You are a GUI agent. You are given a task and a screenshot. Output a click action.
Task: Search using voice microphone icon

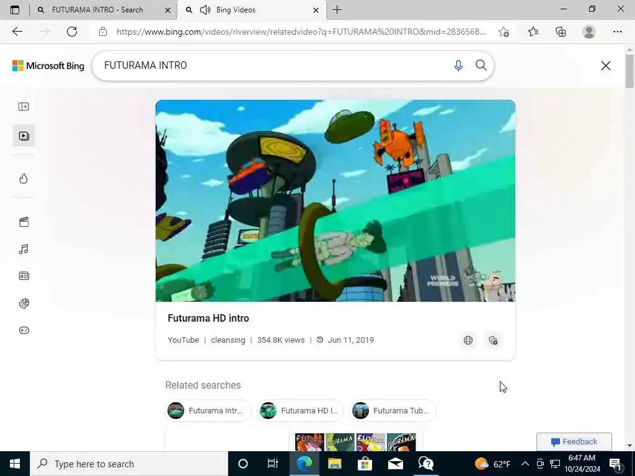[458, 66]
